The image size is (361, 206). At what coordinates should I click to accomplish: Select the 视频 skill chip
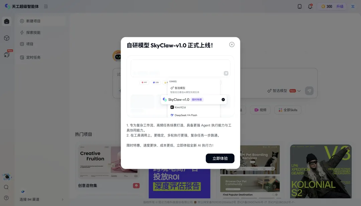[x=260, y=110]
